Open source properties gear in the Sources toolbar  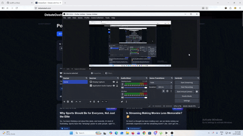click(98, 102)
